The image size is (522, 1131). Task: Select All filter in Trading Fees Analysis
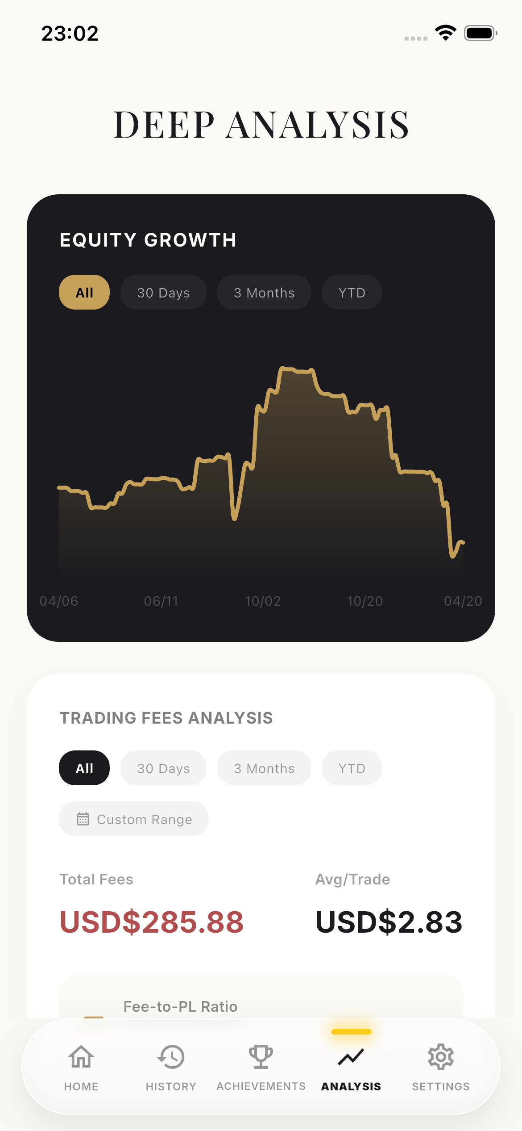pos(84,768)
